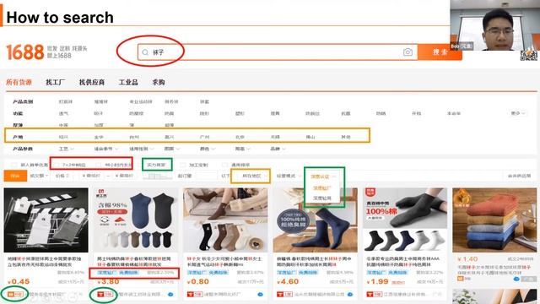Click the display-mode switch beside price fields
The image size is (540, 304).
coord(157,176)
